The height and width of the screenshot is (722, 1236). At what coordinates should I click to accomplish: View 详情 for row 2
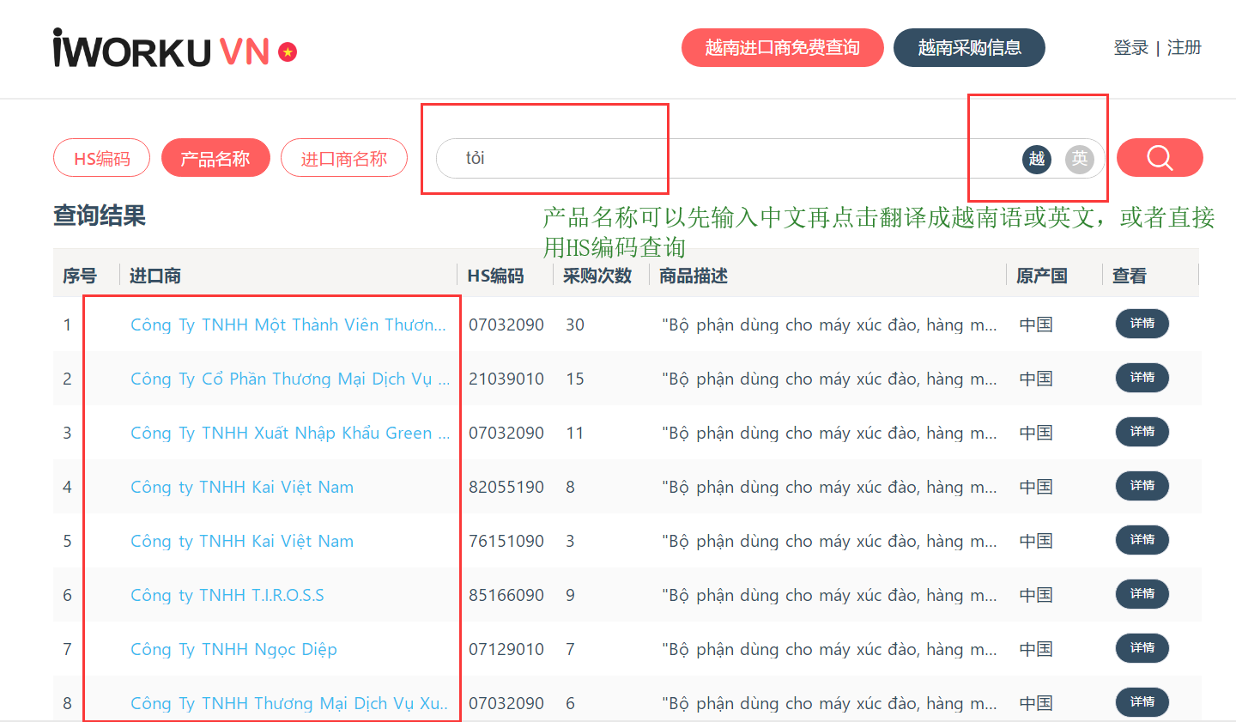1142,378
